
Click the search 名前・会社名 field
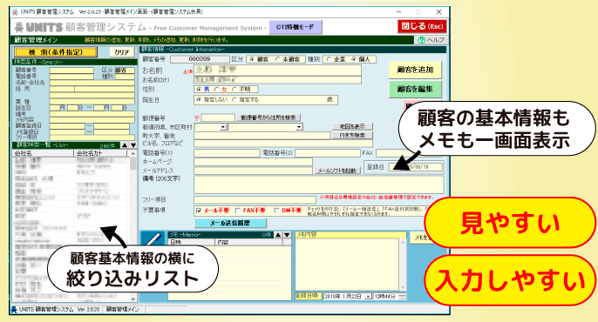point(92,83)
